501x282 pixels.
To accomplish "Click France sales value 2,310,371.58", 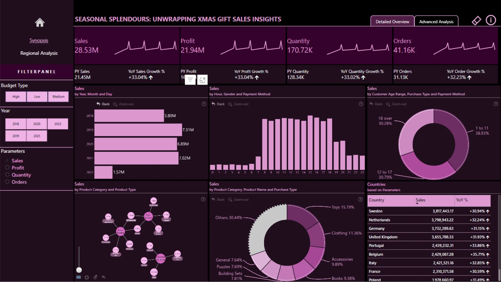I will click(443, 272).
